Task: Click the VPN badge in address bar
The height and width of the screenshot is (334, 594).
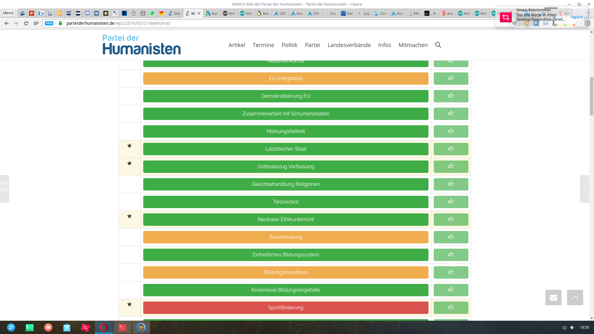Action: (x=49, y=23)
